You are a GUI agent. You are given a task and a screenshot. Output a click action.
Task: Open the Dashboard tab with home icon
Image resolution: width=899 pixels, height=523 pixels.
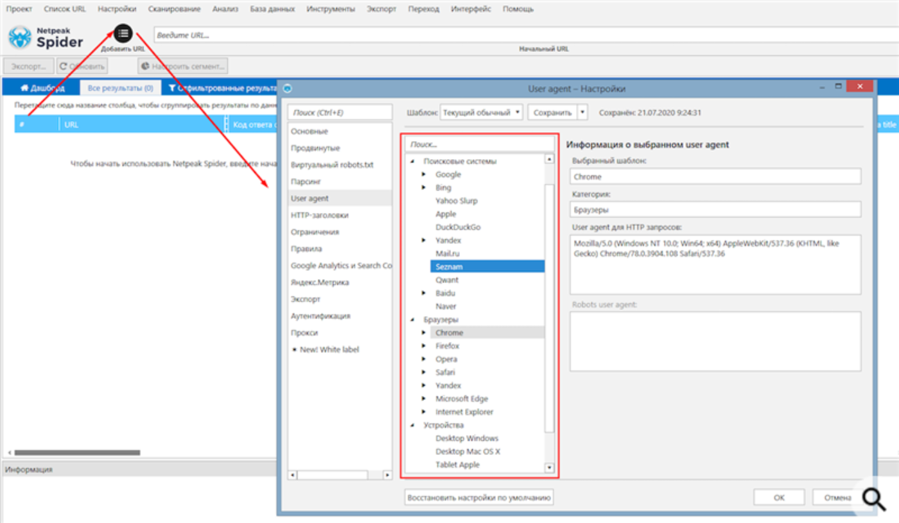42,88
